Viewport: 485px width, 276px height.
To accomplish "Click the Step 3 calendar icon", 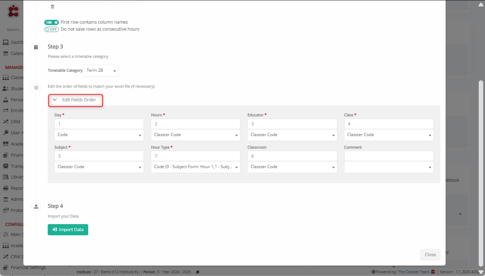I will click(x=36, y=47).
